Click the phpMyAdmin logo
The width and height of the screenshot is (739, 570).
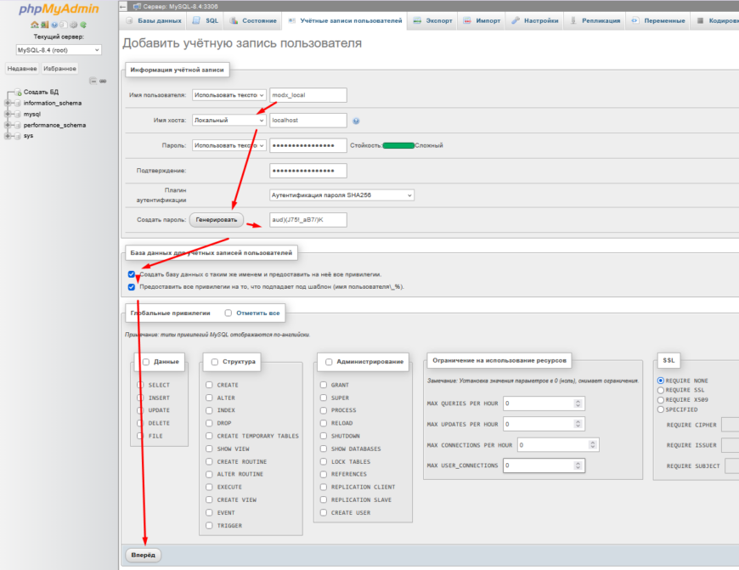pos(59,9)
